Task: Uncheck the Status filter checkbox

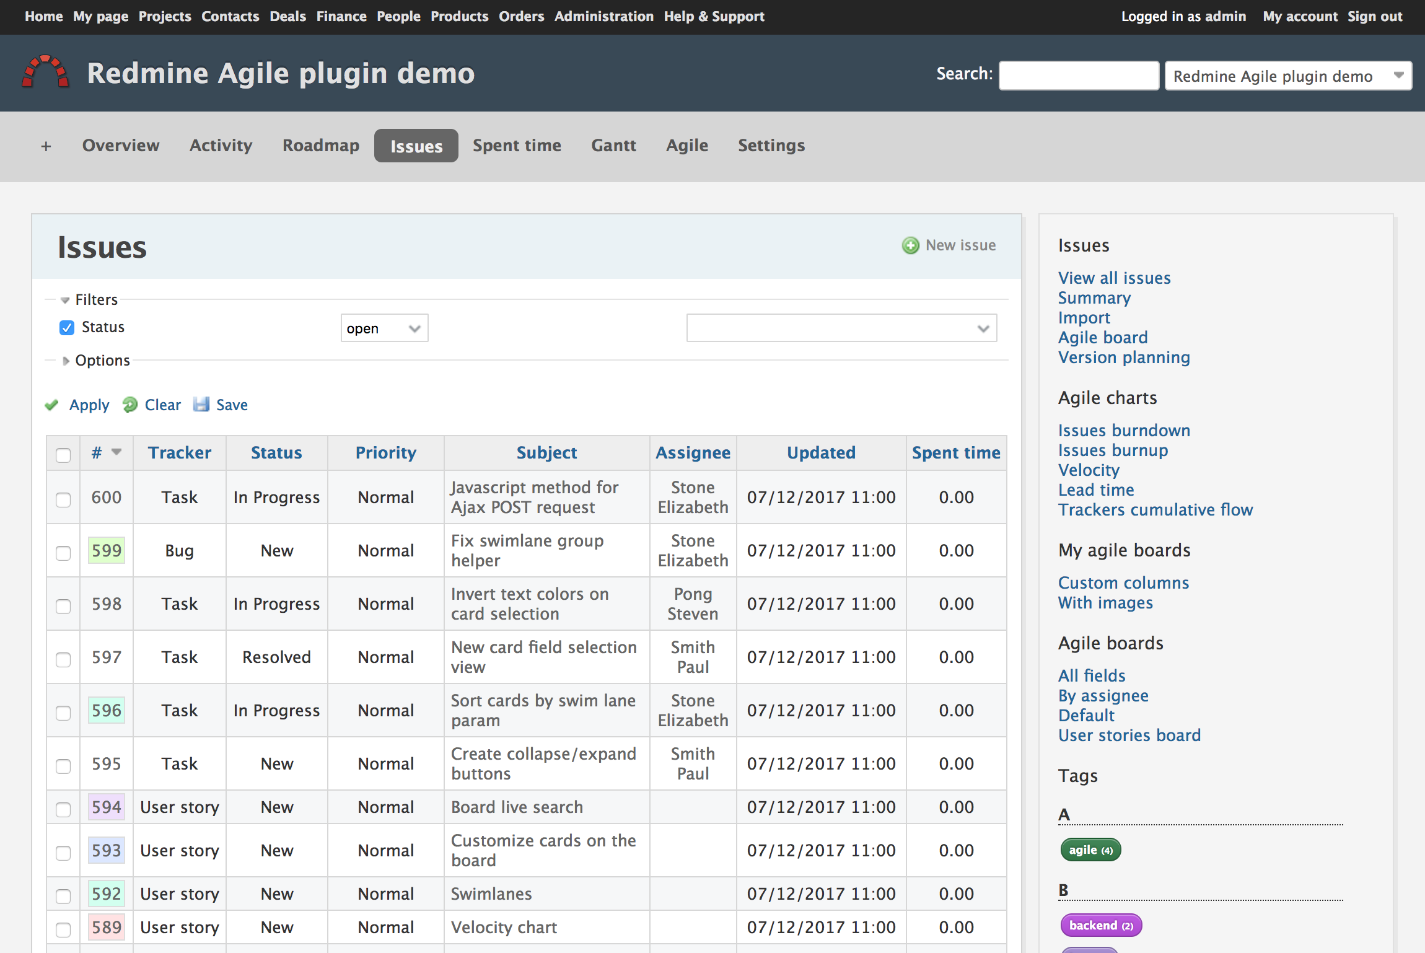Action: click(66, 327)
